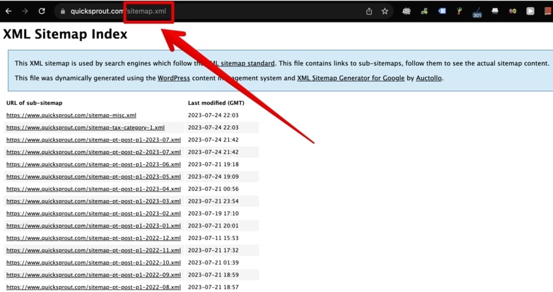Select date 2023-07-21 17:32
The height and width of the screenshot is (292, 553).
[213, 250]
